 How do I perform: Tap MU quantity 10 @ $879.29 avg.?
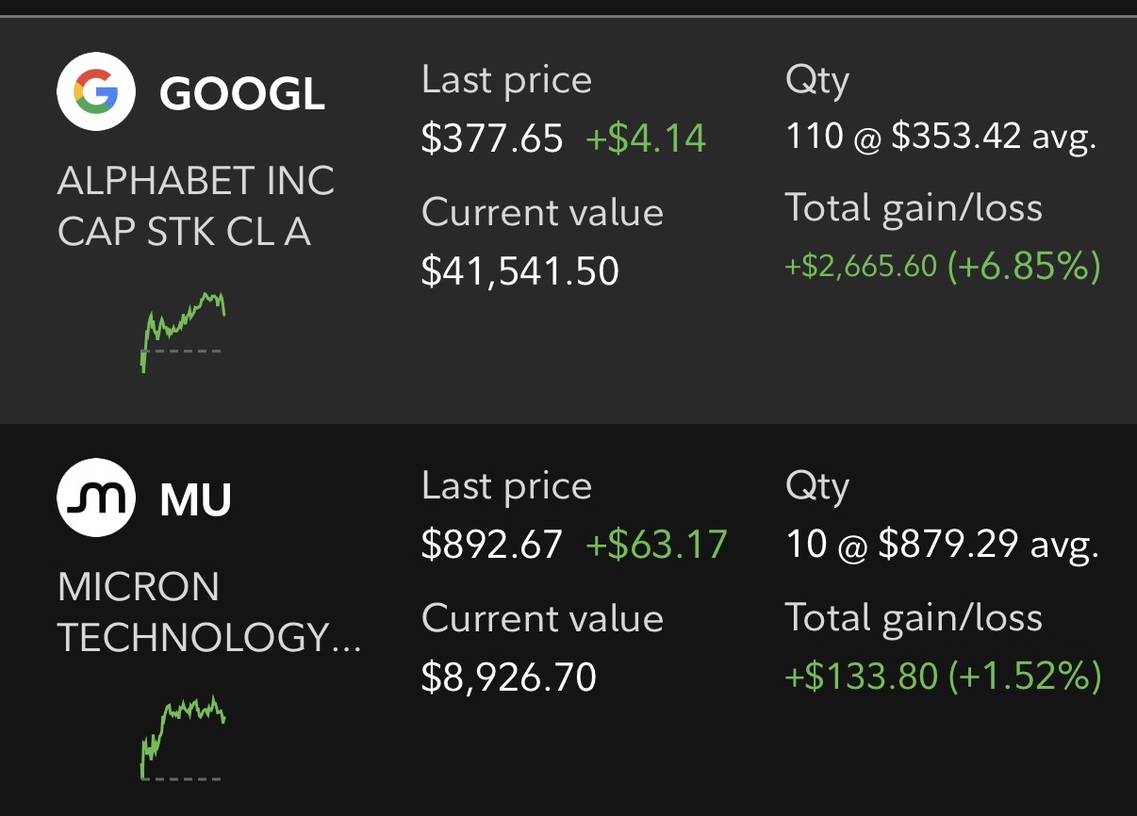pyautogui.click(x=942, y=545)
